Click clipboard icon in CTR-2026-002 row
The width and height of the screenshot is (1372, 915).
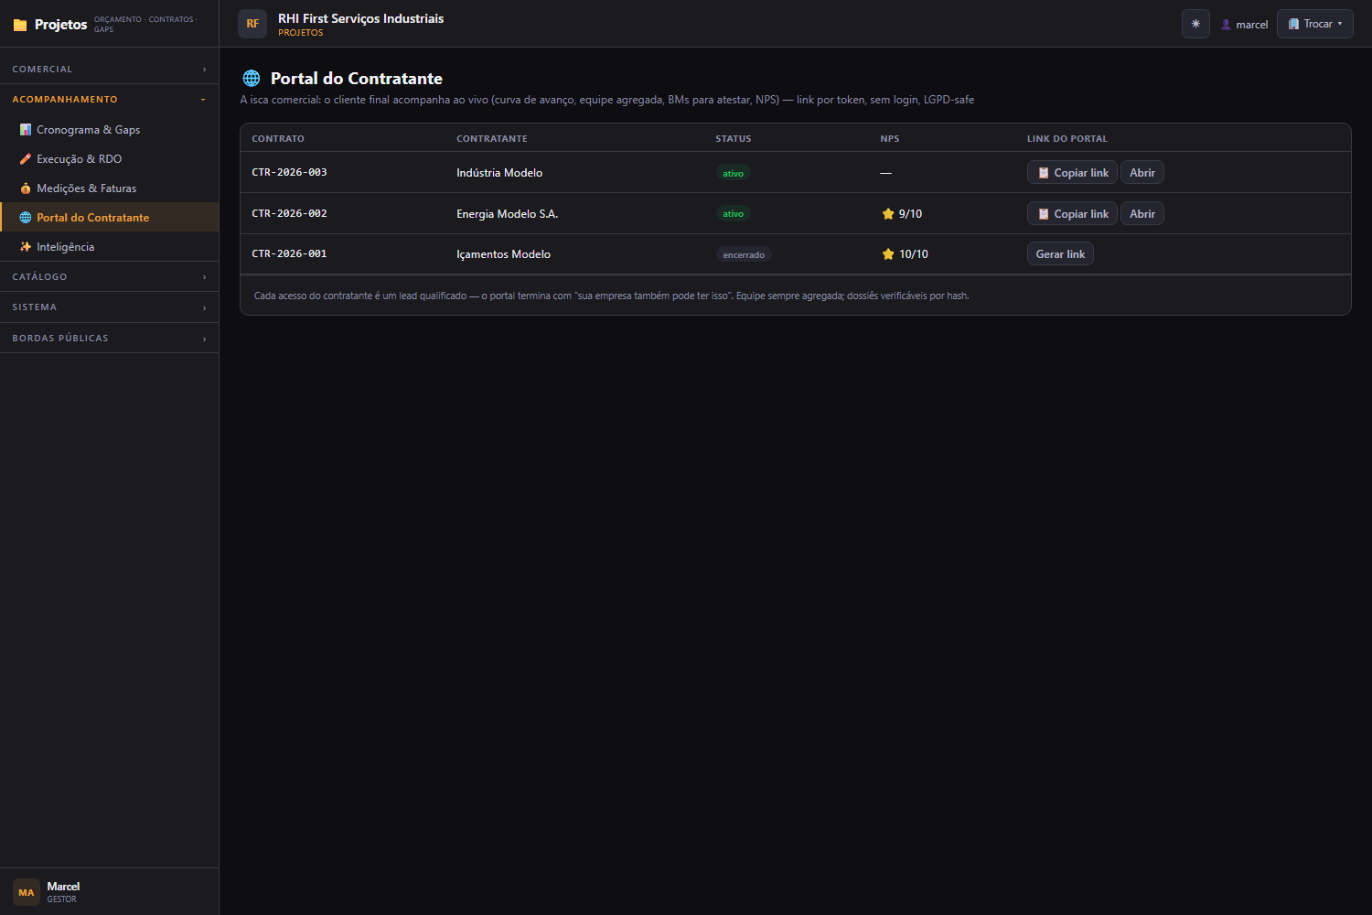[x=1044, y=214]
